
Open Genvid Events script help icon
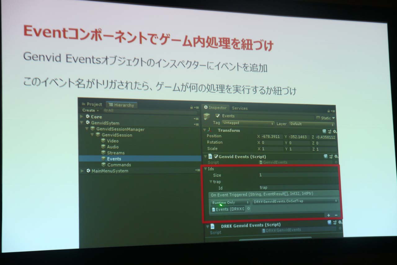(325, 157)
